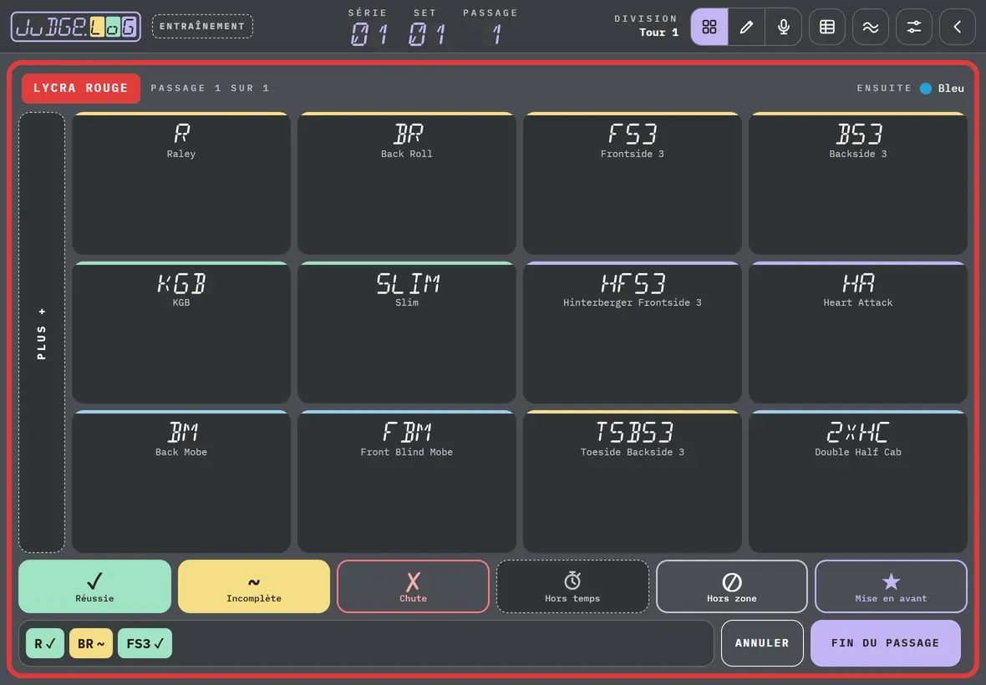986x685 pixels.
Task: Activate the microphone voice input icon
Action: tap(784, 27)
